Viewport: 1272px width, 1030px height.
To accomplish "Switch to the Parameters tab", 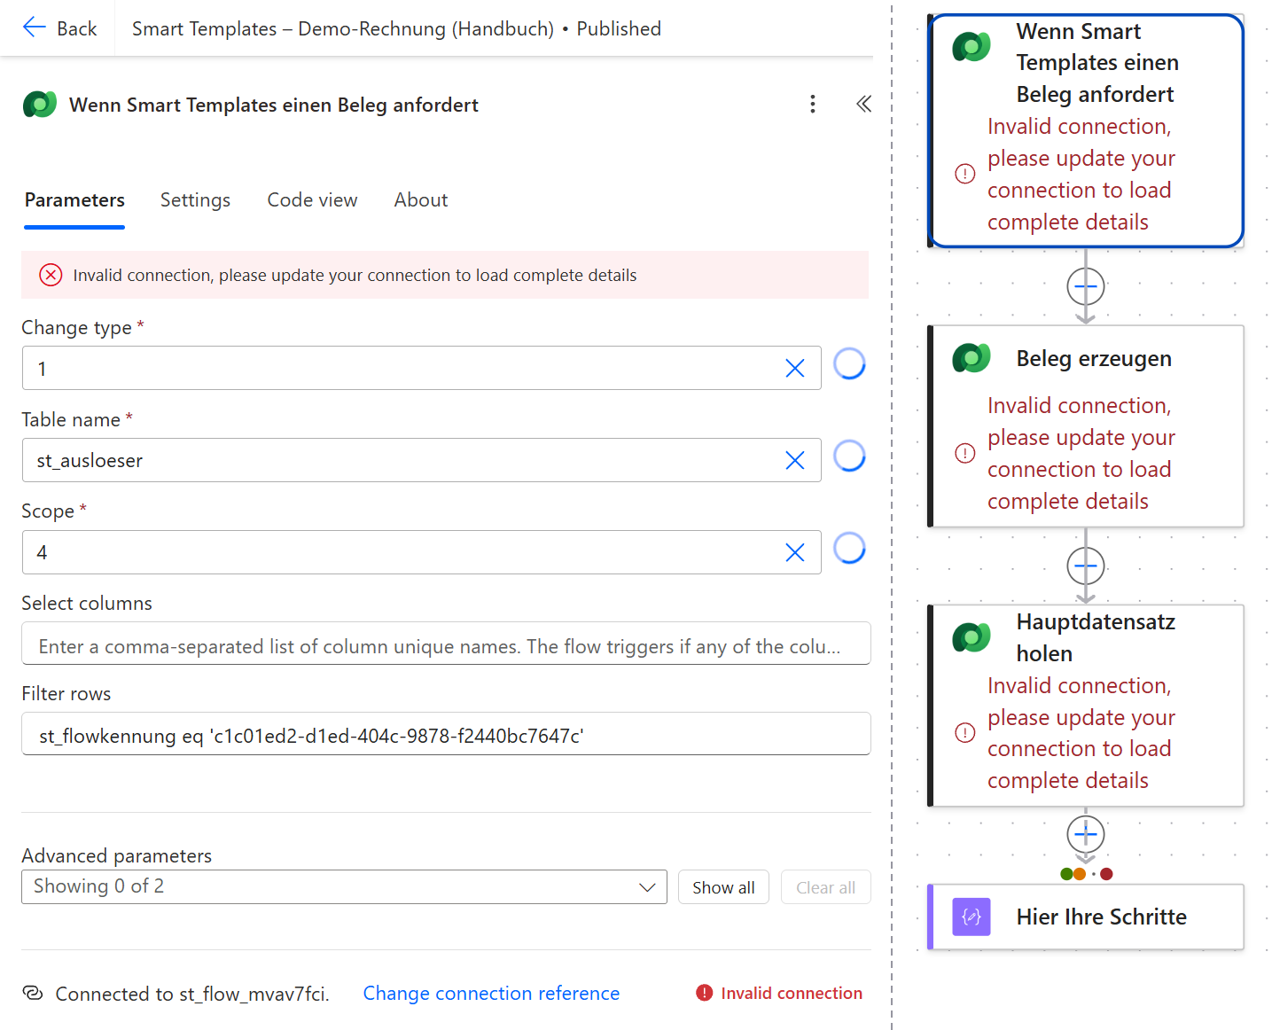I will click(74, 200).
